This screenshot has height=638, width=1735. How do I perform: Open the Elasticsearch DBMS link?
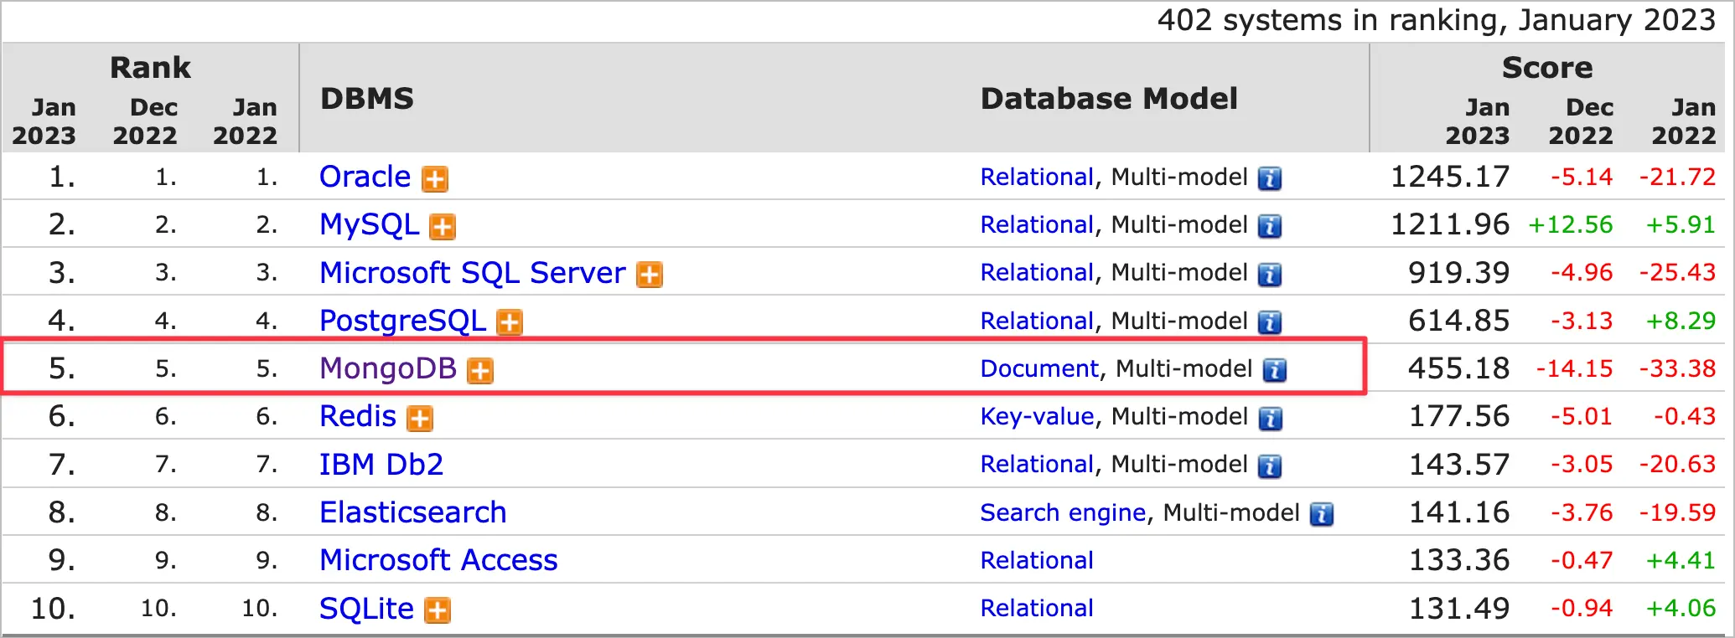(x=412, y=512)
